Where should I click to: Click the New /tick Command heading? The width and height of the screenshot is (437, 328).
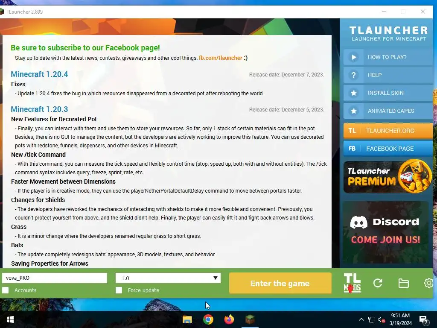click(38, 155)
